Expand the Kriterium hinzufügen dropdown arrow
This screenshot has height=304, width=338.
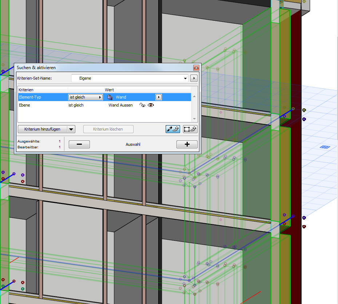71,129
